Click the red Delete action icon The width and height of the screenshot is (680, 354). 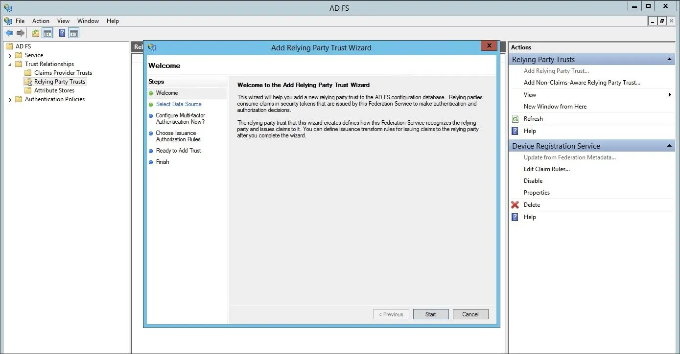[x=515, y=205]
